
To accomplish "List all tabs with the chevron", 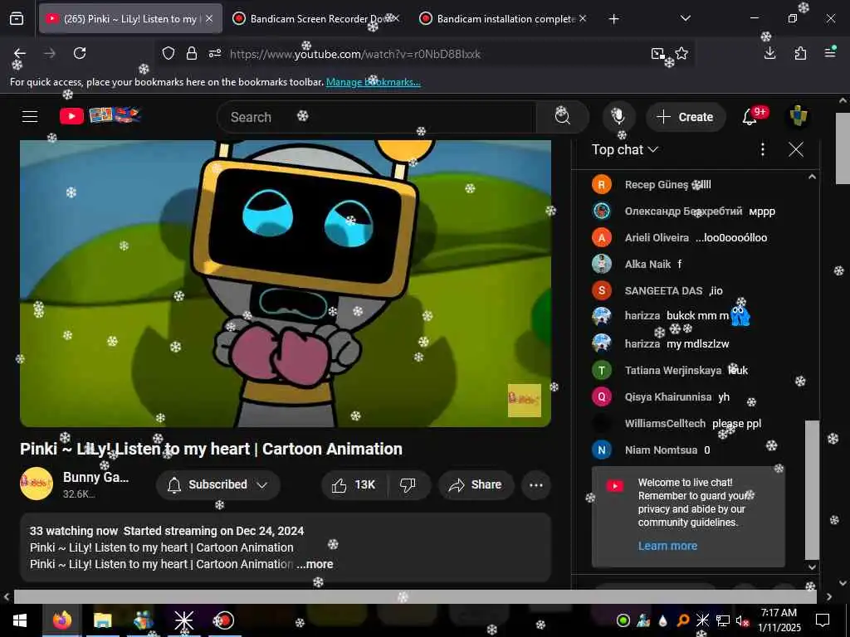I will (685, 18).
